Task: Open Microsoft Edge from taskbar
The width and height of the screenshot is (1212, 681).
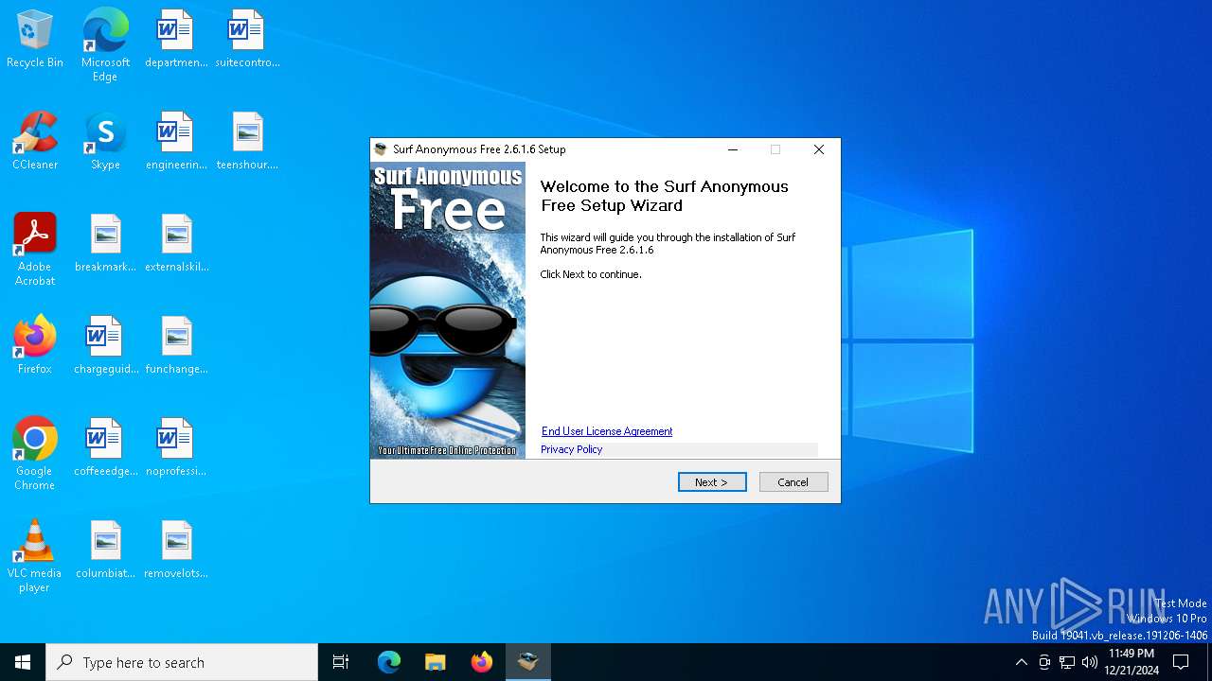Action: click(389, 662)
